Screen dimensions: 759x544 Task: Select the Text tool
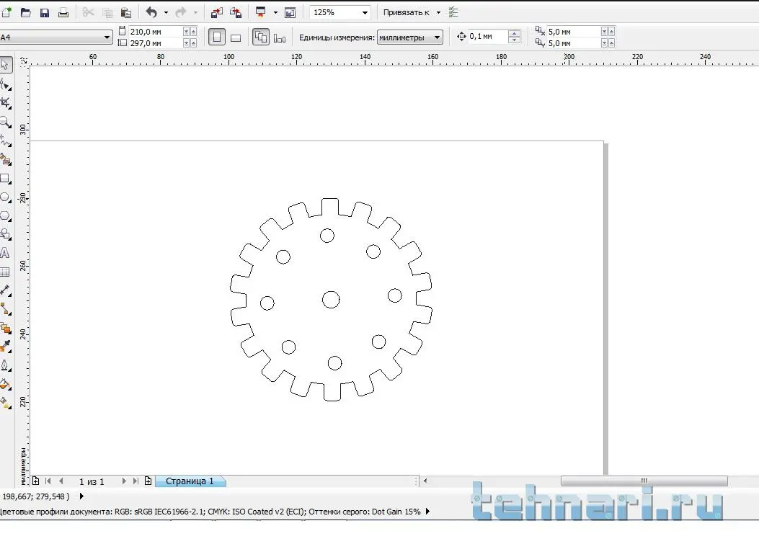(x=5, y=253)
